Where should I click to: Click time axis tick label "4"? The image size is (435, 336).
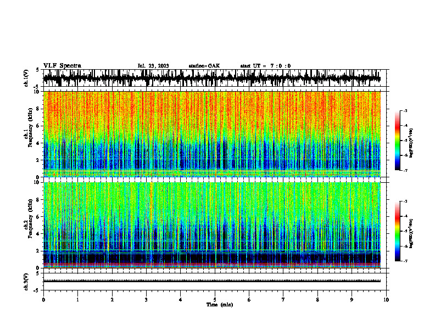(181, 300)
